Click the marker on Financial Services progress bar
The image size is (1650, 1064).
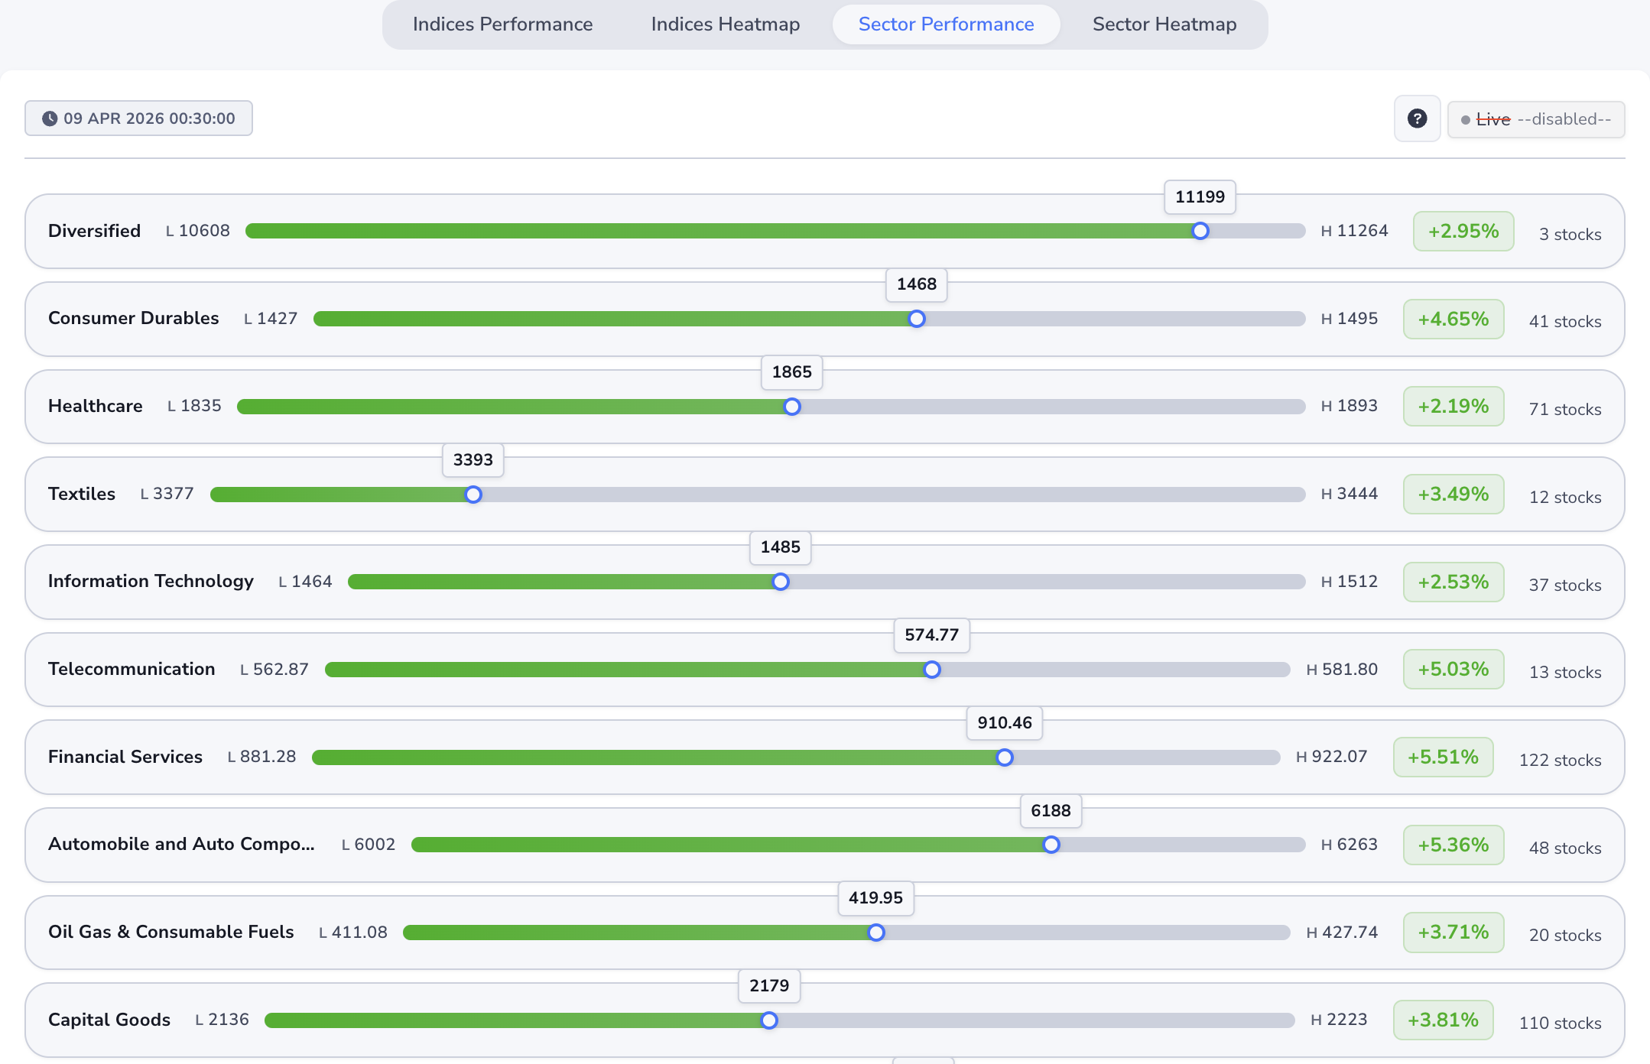tap(1004, 757)
